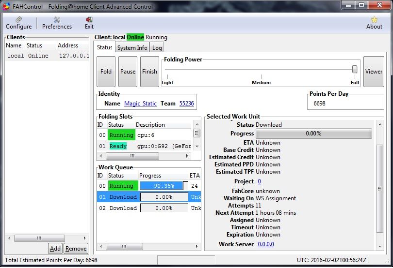
Task: Select work queue row 00 Running
Action: [149, 186]
